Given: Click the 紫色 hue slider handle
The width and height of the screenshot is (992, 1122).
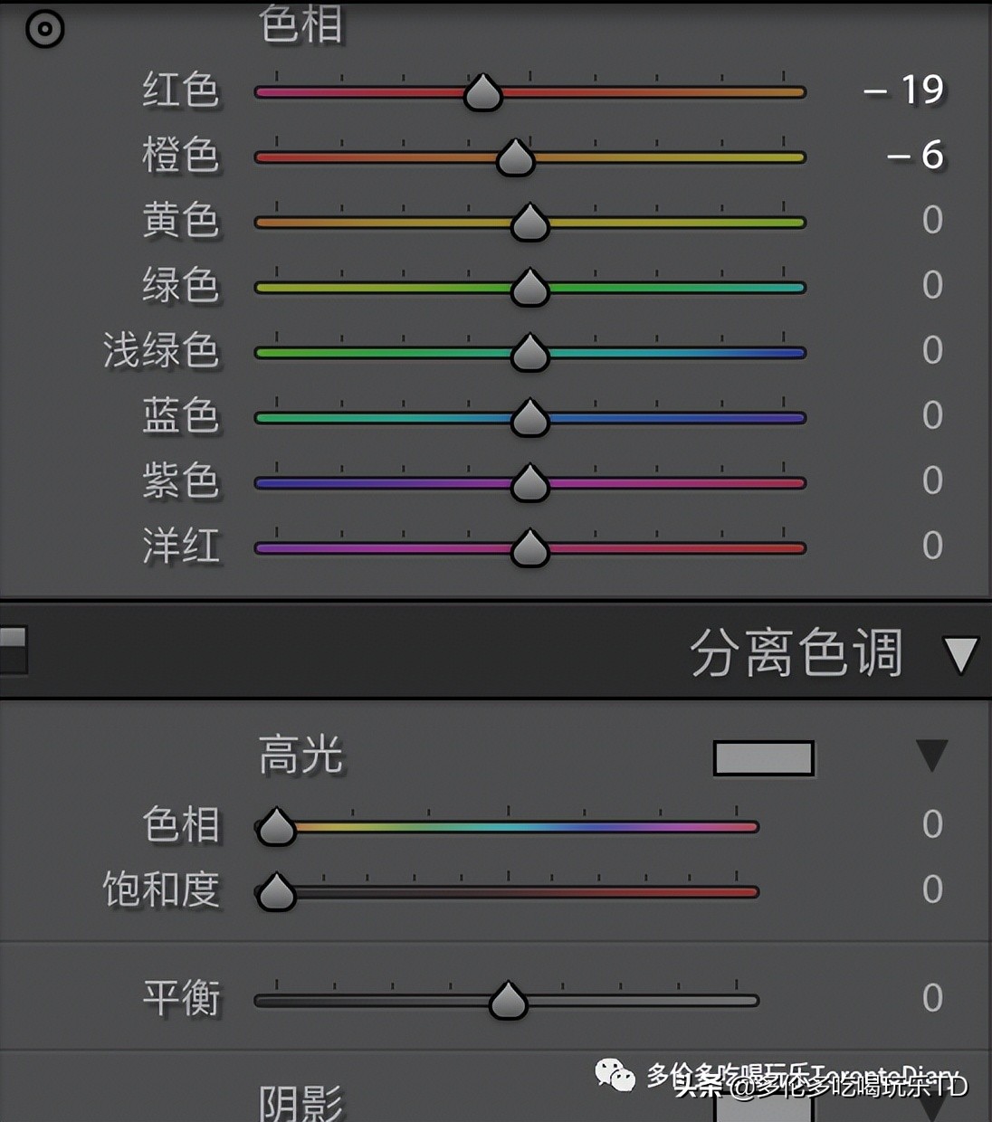Looking at the screenshot, I should click(529, 484).
